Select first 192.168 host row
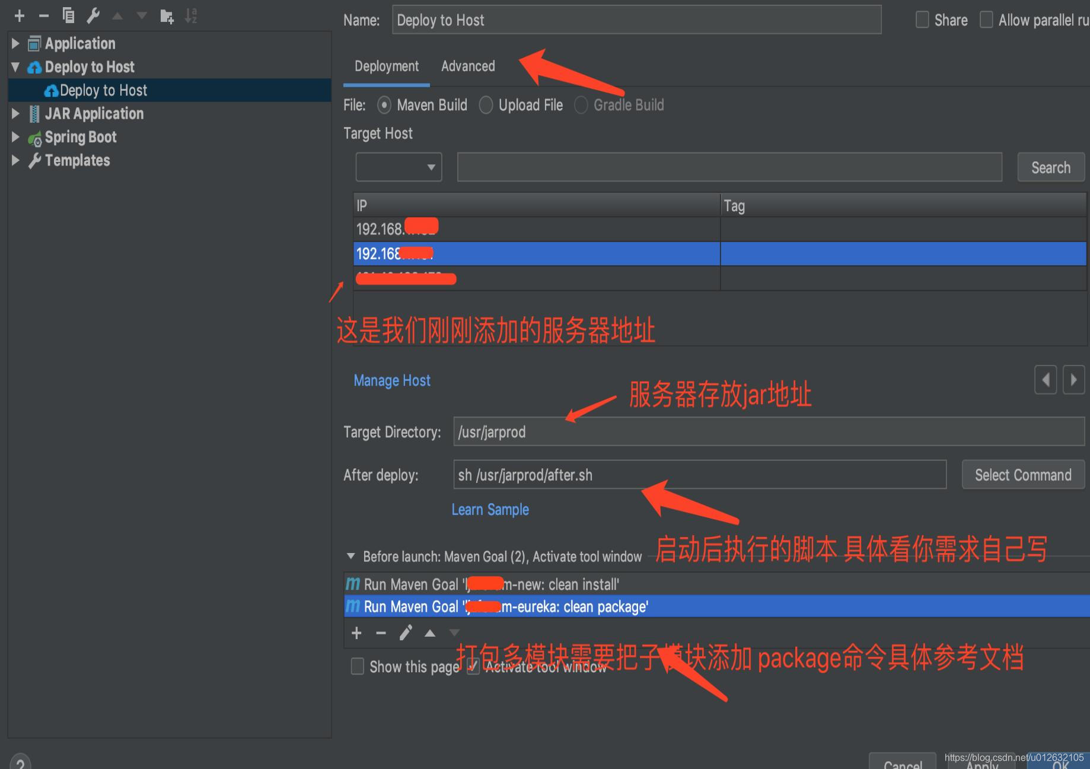The width and height of the screenshot is (1090, 769). (720, 229)
